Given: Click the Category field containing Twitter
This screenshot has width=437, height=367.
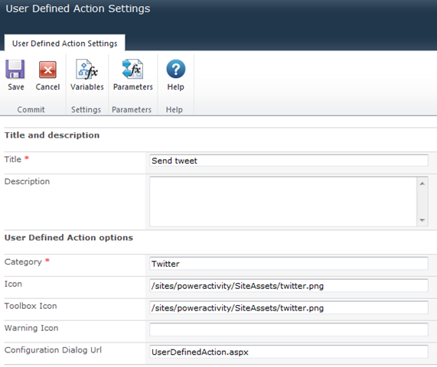Looking at the screenshot, I should pyautogui.click(x=289, y=264).
